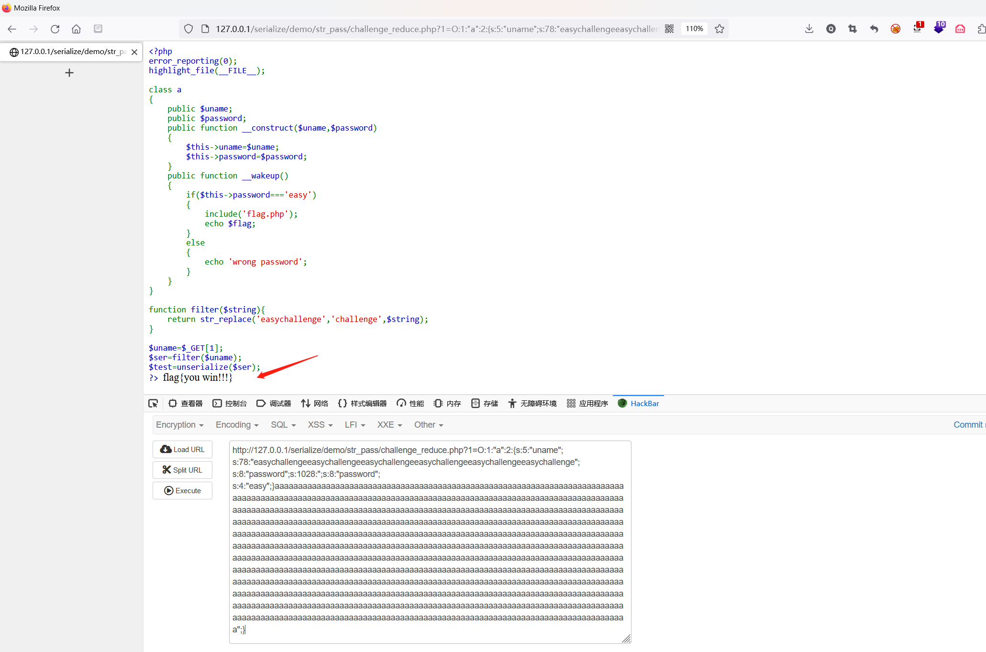
Task: Click inside the HackBar URL textarea
Action: (430, 542)
